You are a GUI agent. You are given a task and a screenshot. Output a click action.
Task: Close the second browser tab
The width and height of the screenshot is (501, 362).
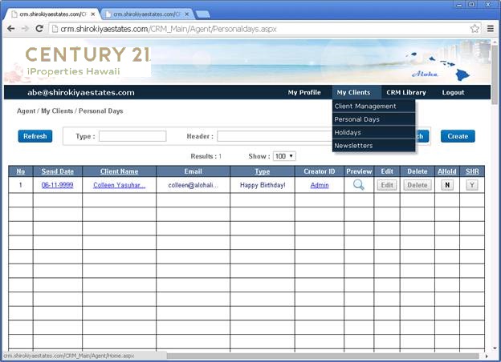(187, 14)
